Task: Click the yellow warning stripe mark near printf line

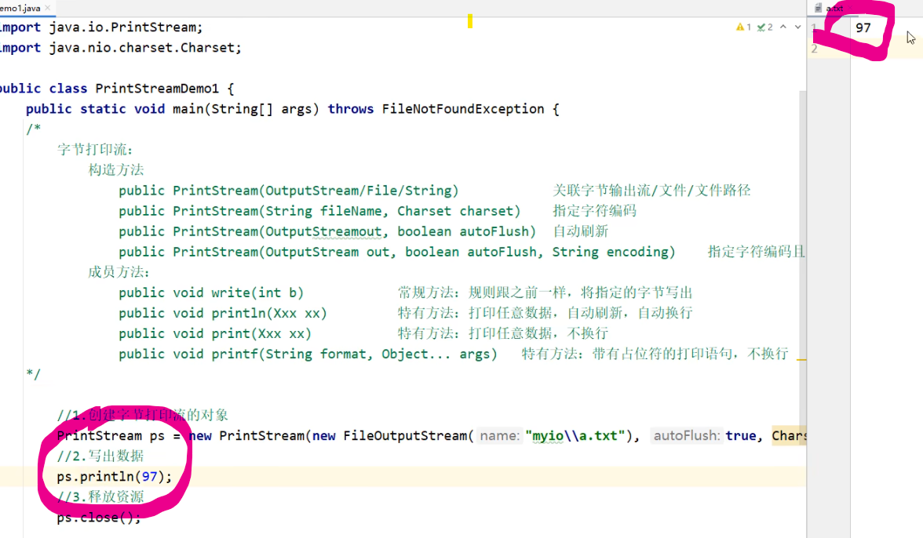Action: click(x=801, y=358)
